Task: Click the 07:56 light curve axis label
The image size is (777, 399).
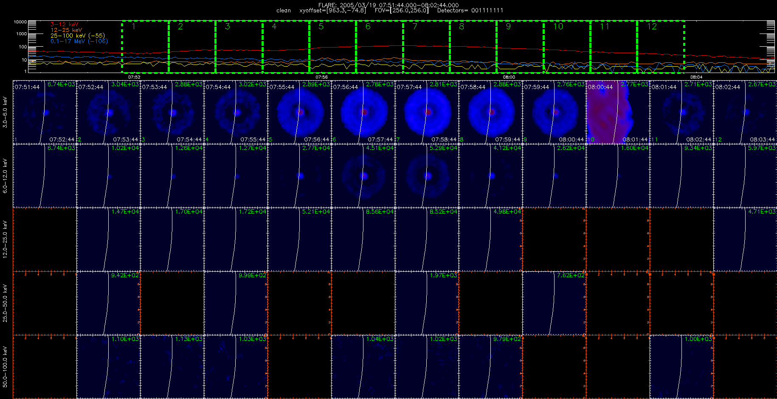Action: [x=321, y=77]
